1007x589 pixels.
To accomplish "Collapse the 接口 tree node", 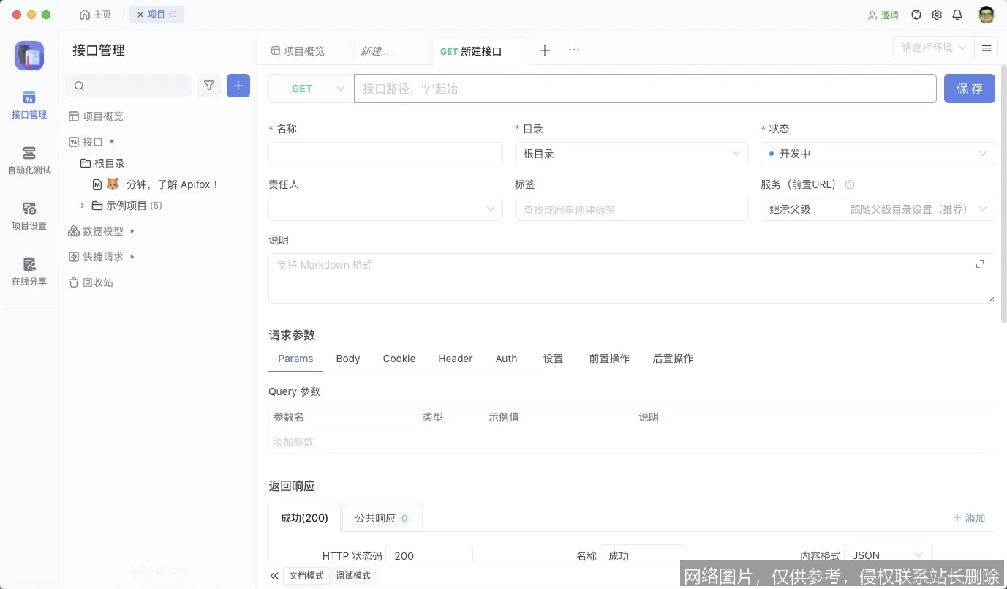I will point(112,142).
